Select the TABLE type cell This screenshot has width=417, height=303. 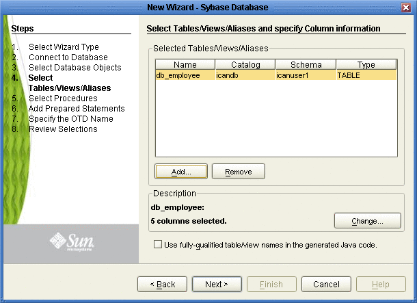tap(366, 75)
